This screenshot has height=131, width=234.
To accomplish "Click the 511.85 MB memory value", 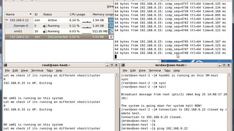I will coord(100,31).
